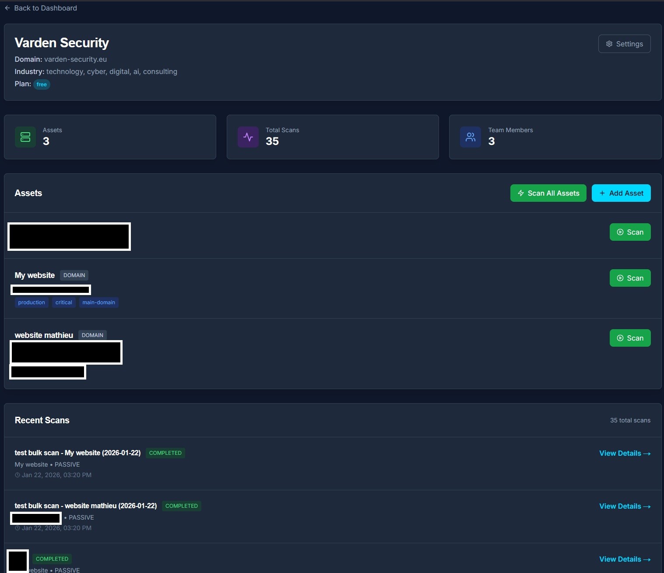Click the Add Asset button
This screenshot has height=573, width=664.
621,193
